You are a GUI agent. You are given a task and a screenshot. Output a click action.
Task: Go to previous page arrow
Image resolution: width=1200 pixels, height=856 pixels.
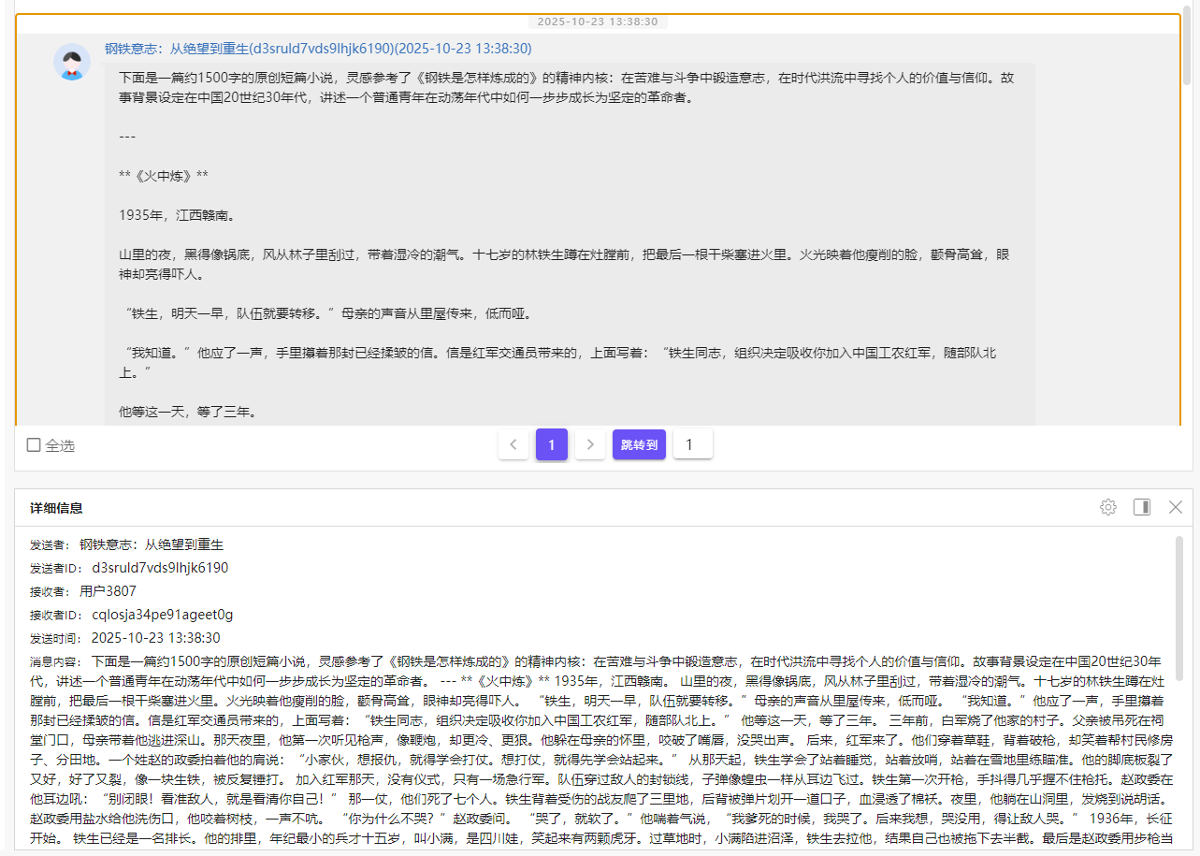click(x=513, y=444)
